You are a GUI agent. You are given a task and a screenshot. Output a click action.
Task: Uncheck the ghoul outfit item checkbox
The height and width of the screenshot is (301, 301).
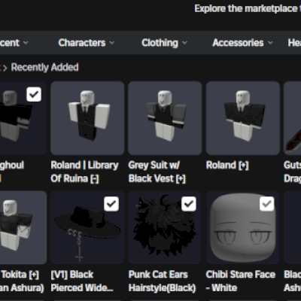click(34, 94)
